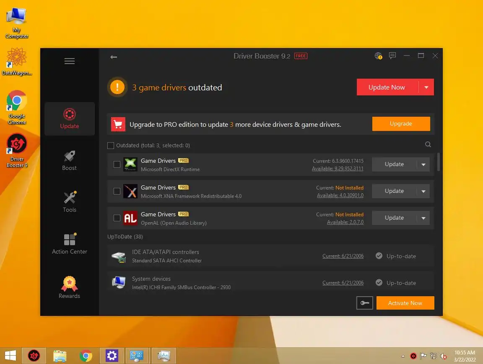Open the Windows Start button
This screenshot has height=364, width=483.
10,356
